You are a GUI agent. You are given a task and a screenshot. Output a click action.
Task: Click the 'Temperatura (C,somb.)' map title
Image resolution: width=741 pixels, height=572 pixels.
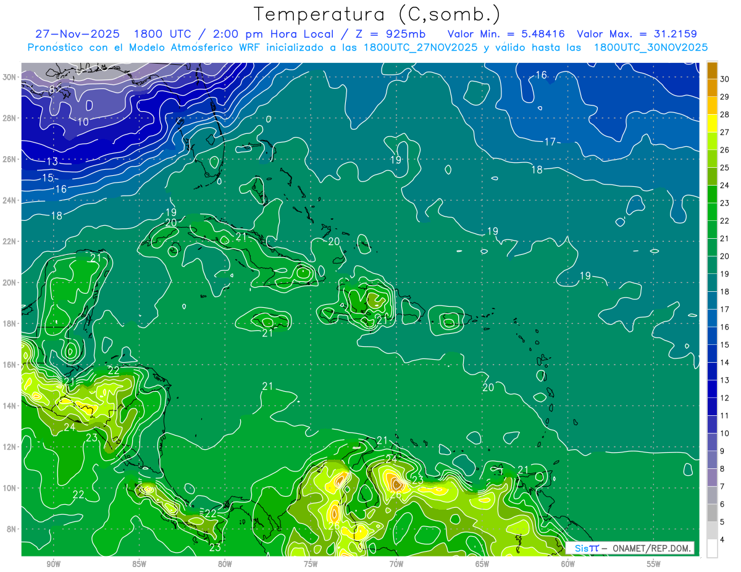tap(377, 15)
